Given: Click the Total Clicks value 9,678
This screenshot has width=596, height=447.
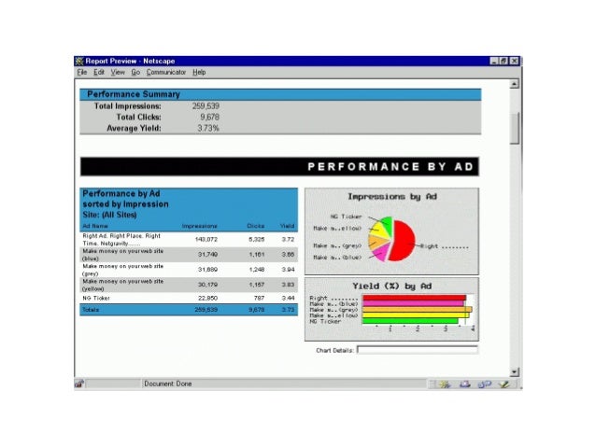Looking at the screenshot, I should pyautogui.click(x=210, y=117).
